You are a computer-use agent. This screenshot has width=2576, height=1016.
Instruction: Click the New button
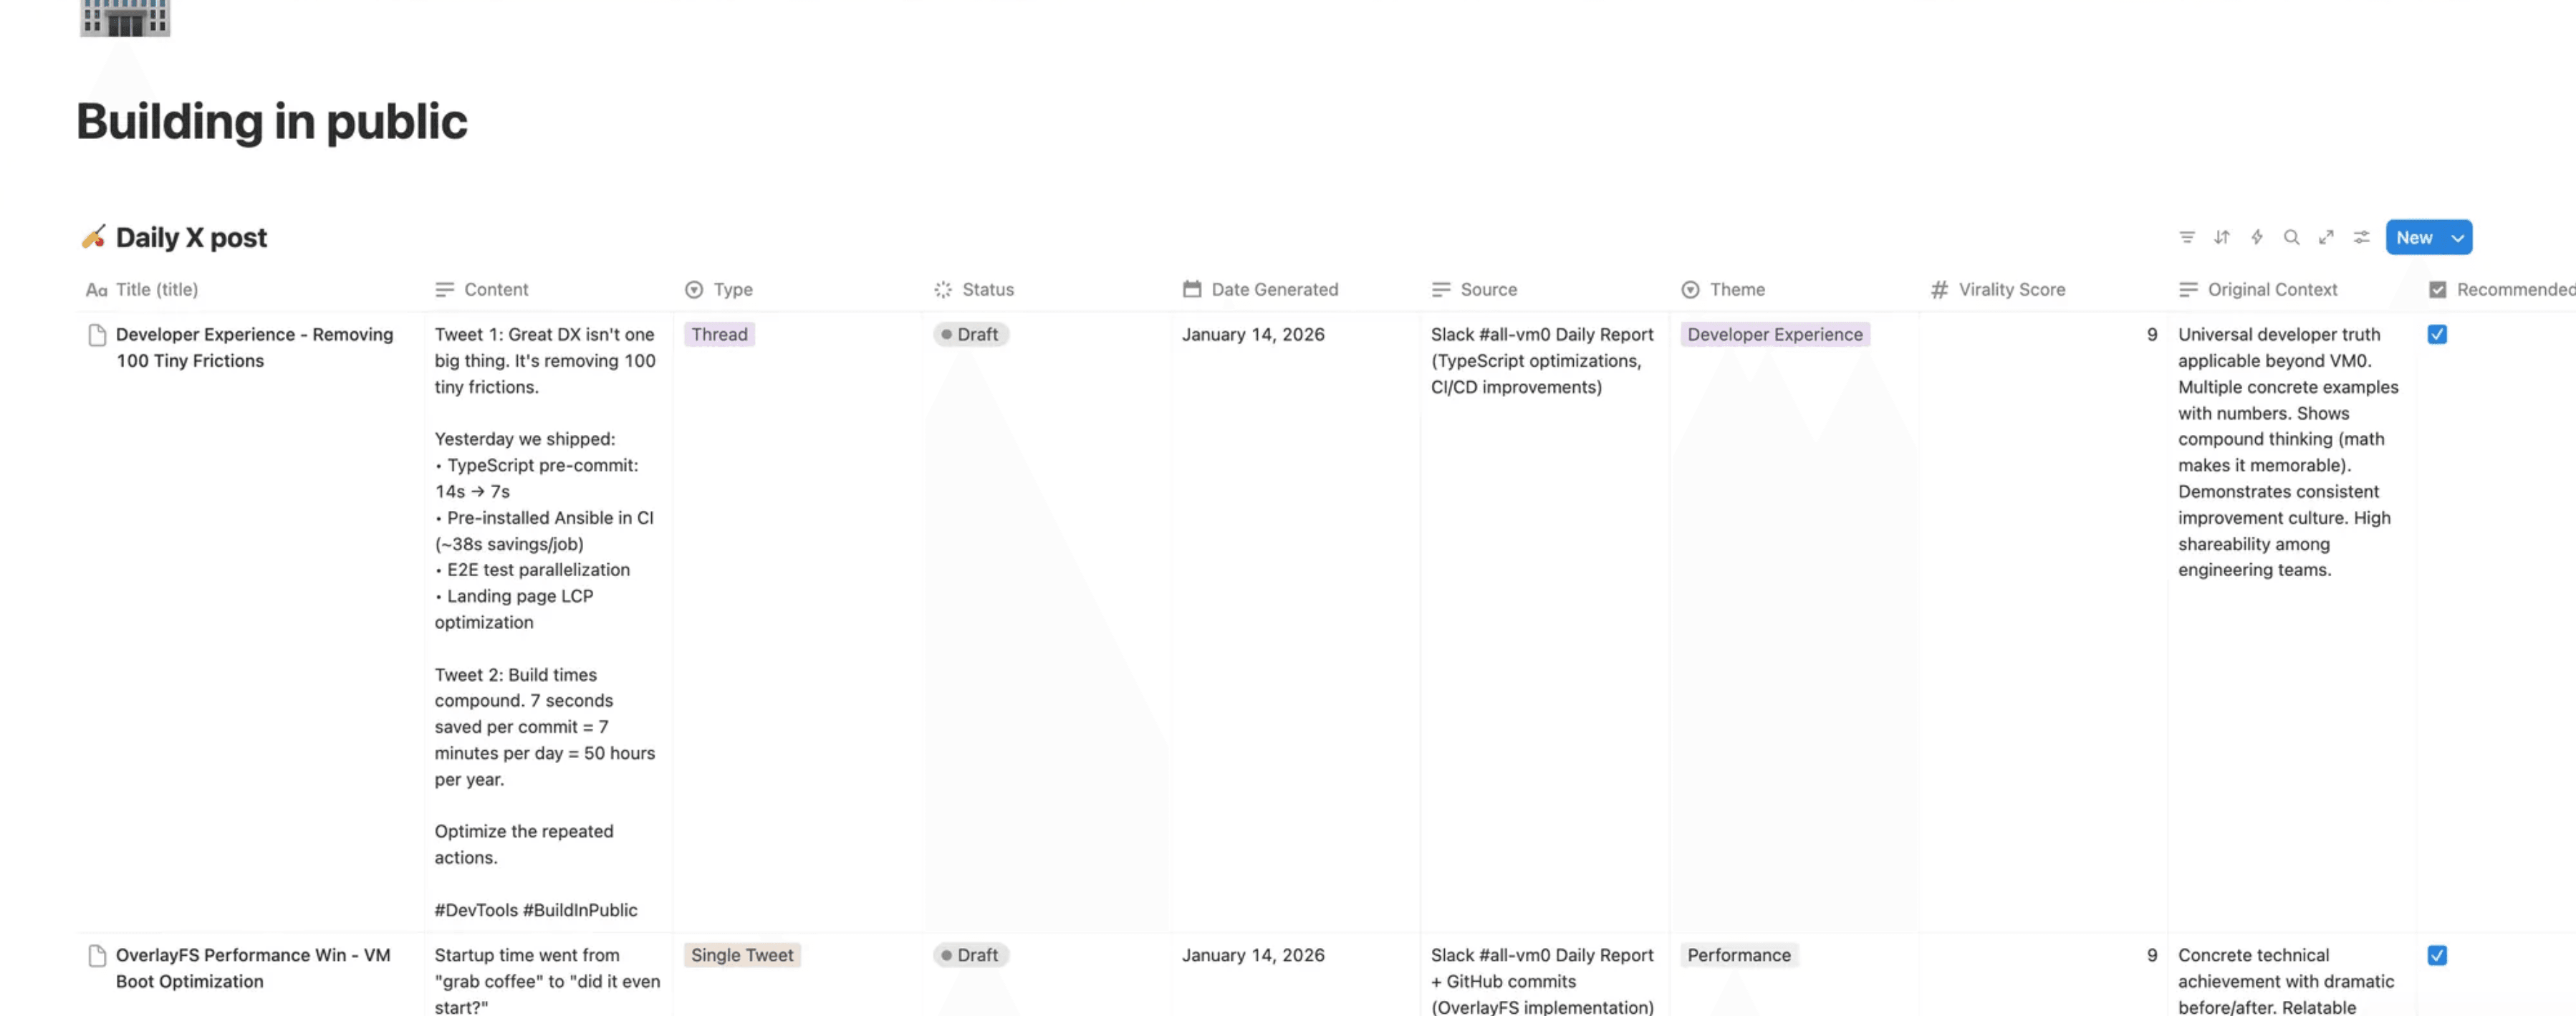(x=2414, y=238)
